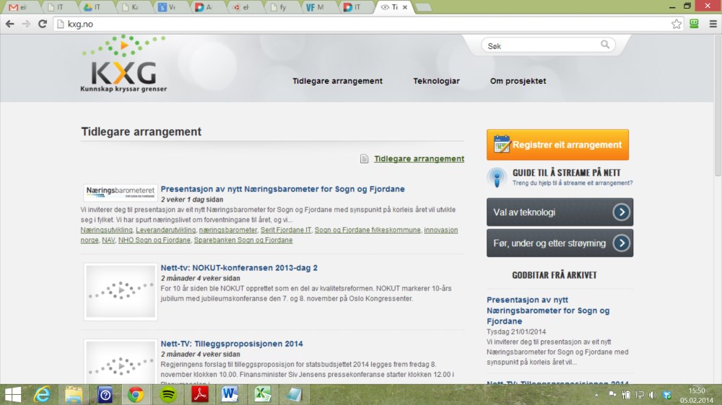Click the Action Center flag tray icon
722x405 pixels.
(x=612, y=395)
